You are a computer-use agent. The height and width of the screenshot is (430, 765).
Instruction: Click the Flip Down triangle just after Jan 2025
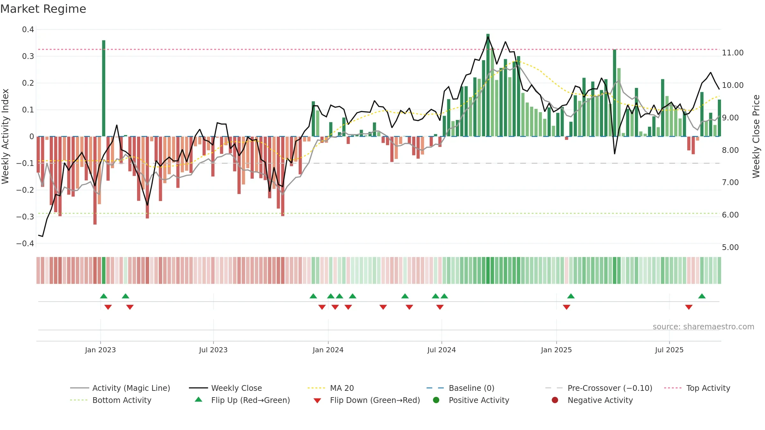point(566,307)
